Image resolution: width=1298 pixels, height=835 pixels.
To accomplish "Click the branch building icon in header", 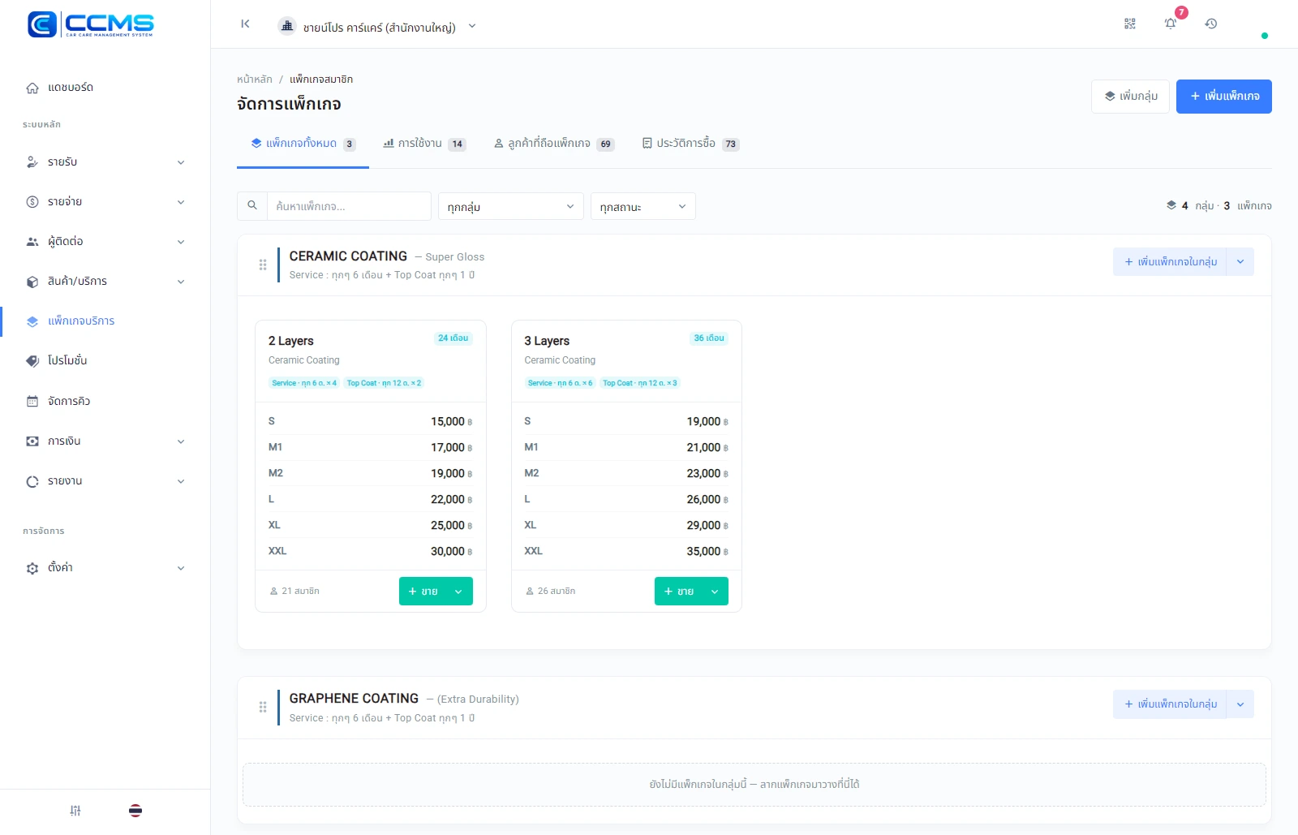I will point(287,26).
